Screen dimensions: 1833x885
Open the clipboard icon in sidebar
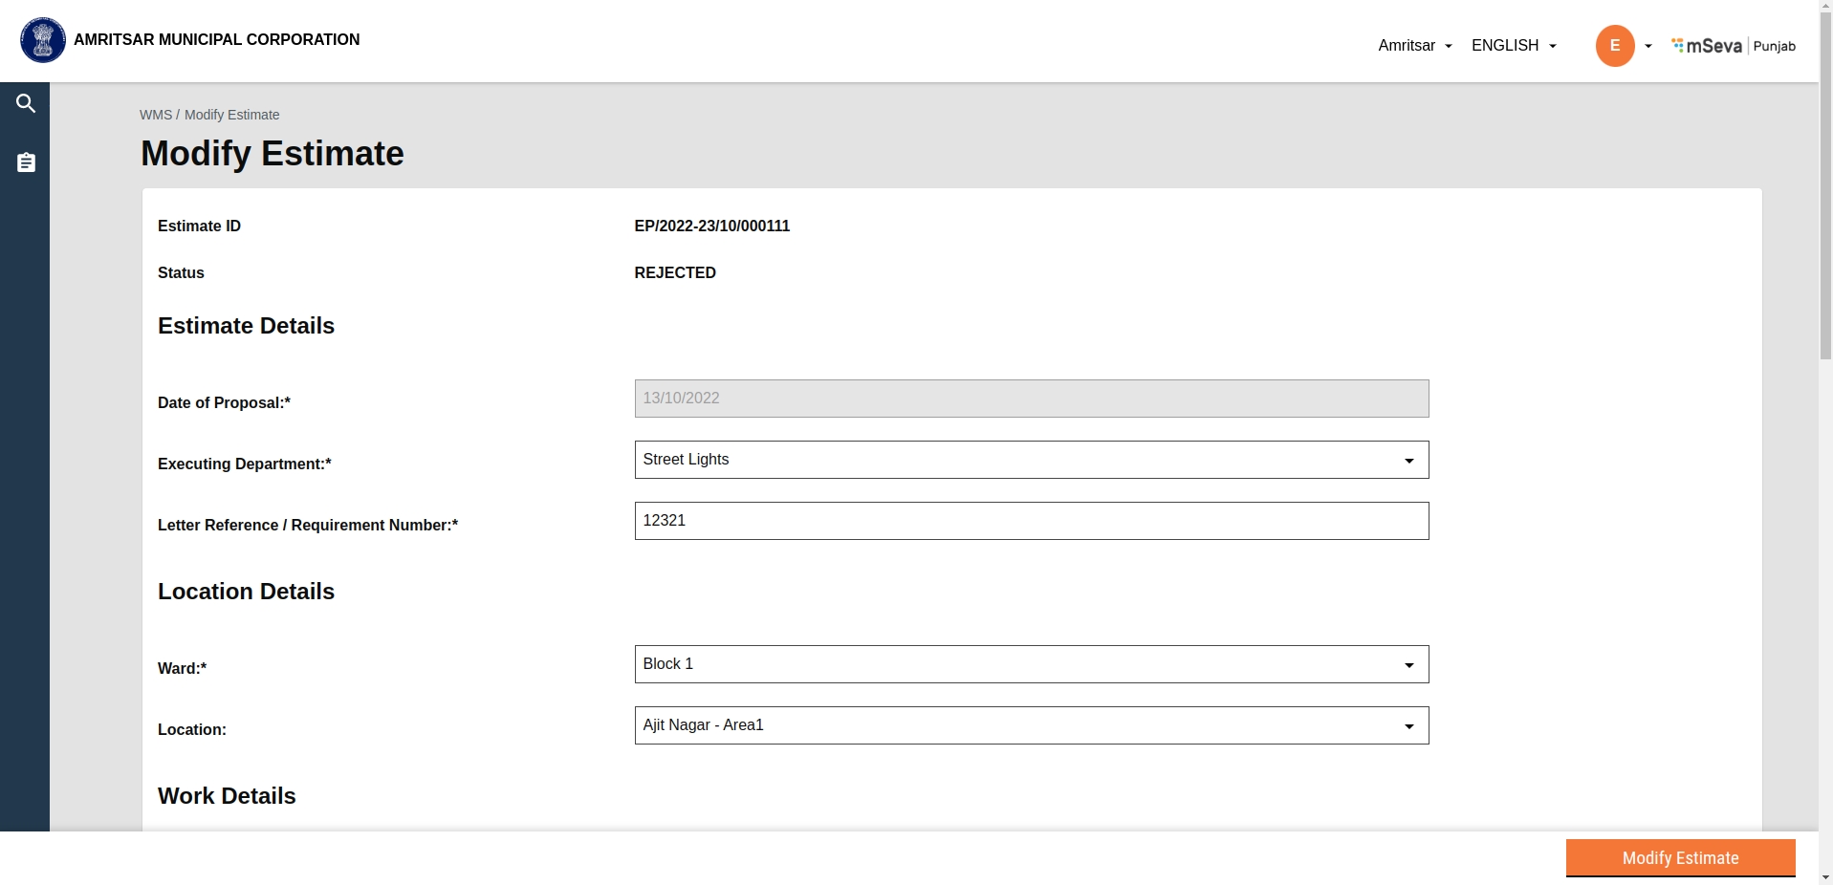click(x=26, y=162)
